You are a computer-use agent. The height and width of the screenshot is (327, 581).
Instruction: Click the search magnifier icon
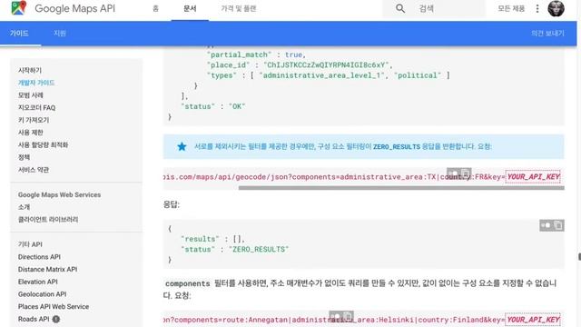(400, 8)
